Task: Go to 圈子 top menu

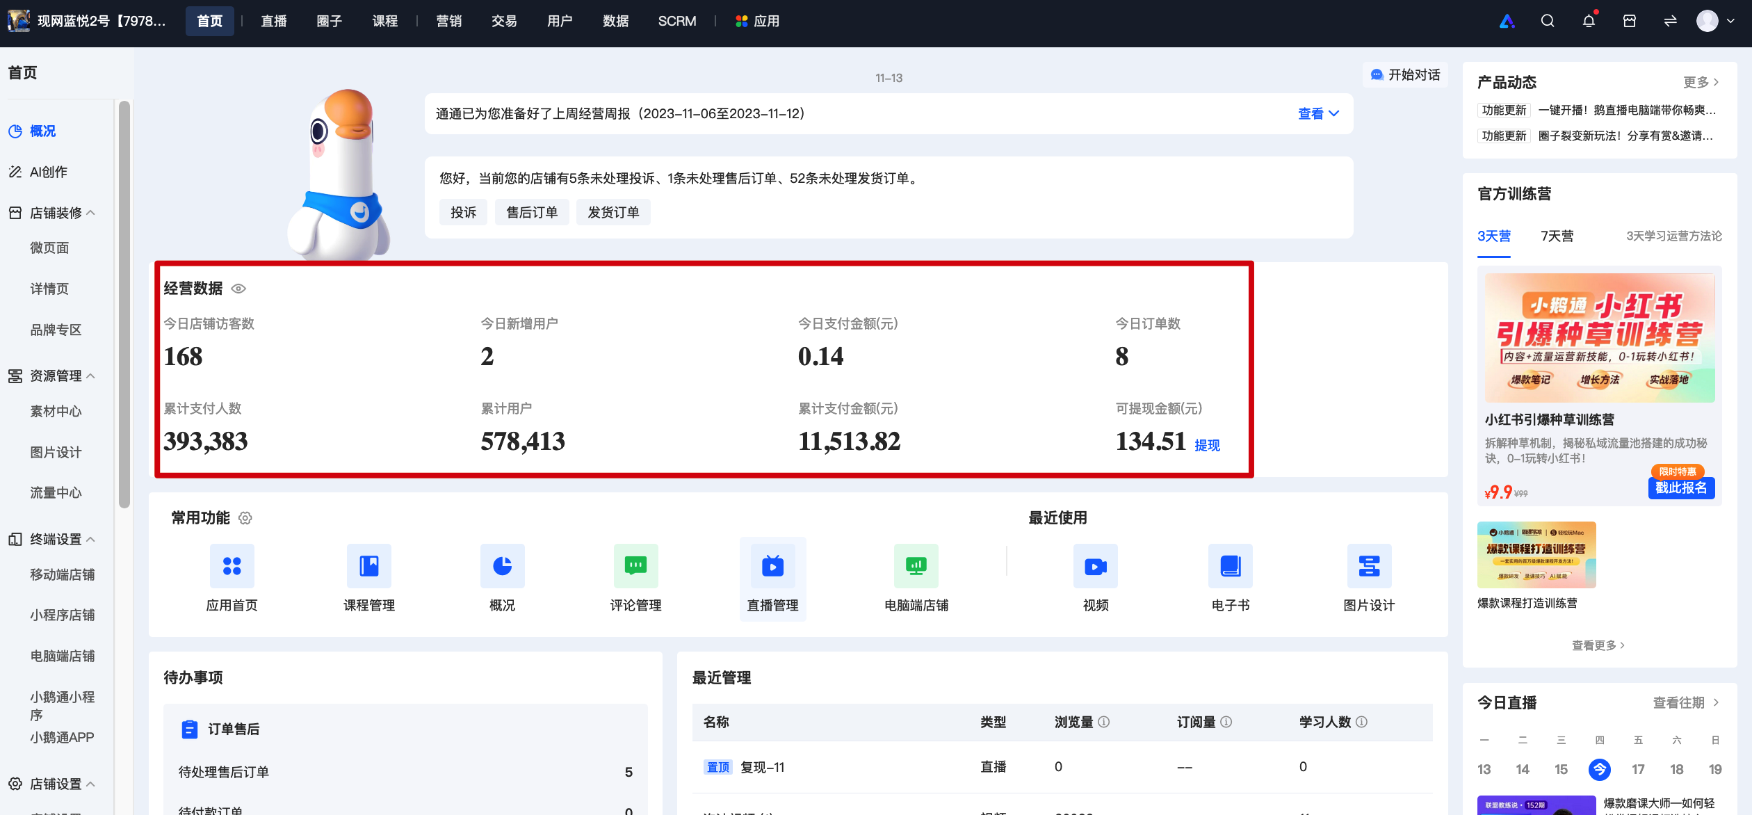Action: coord(330,21)
